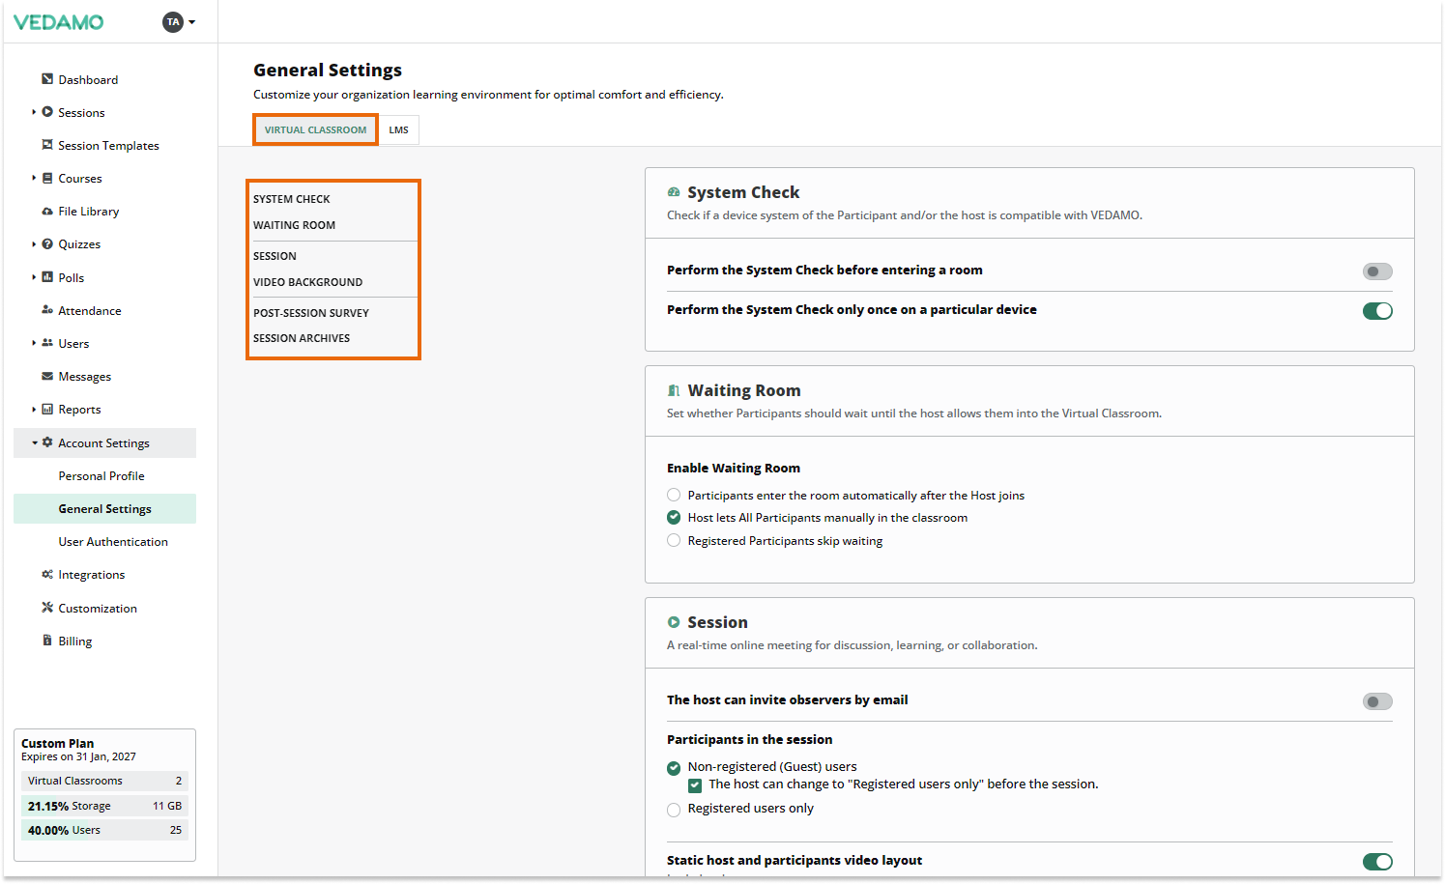Image resolution: width=1445 pixels, height=884 pixels.
Task: Select the Customization wrench icon
Action: 45,608
